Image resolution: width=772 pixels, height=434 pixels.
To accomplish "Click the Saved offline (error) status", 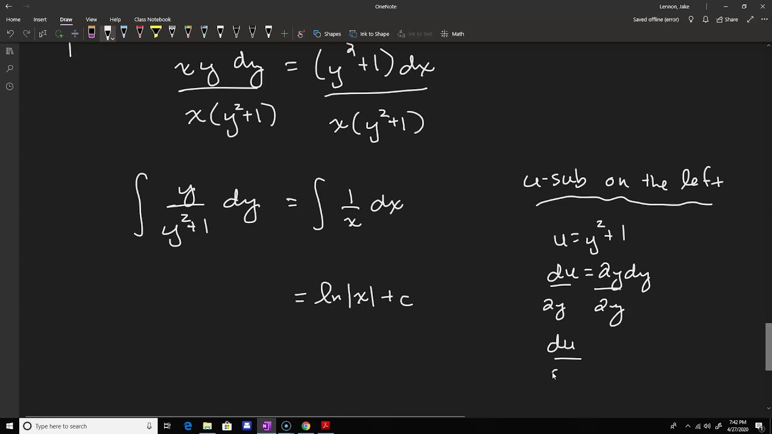I will (x=656, y=19).
